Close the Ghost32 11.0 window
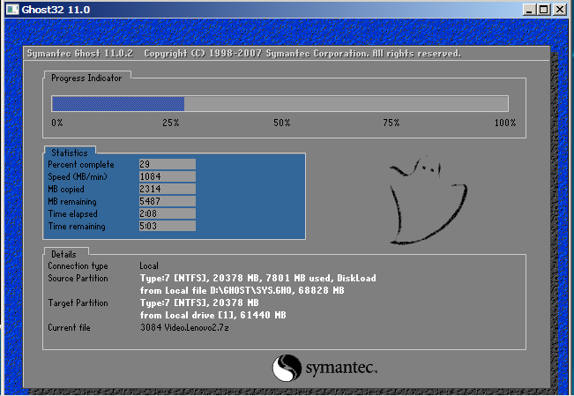 click(x=560, y=9)
